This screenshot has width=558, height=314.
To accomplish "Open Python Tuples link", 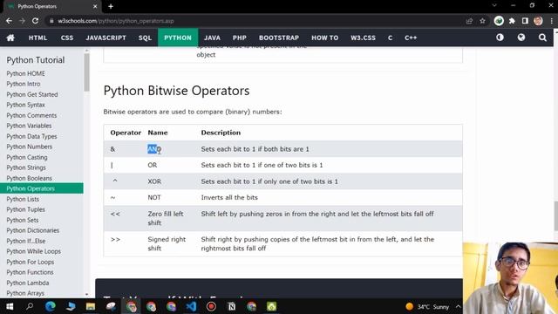I will tap(25, 209).
